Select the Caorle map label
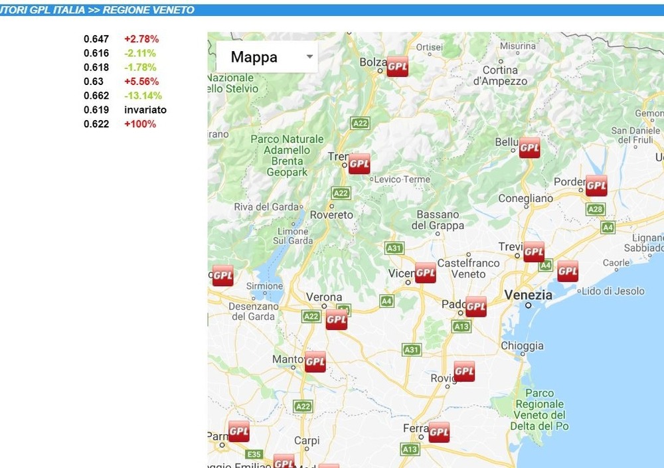 [x=616, y=263]
